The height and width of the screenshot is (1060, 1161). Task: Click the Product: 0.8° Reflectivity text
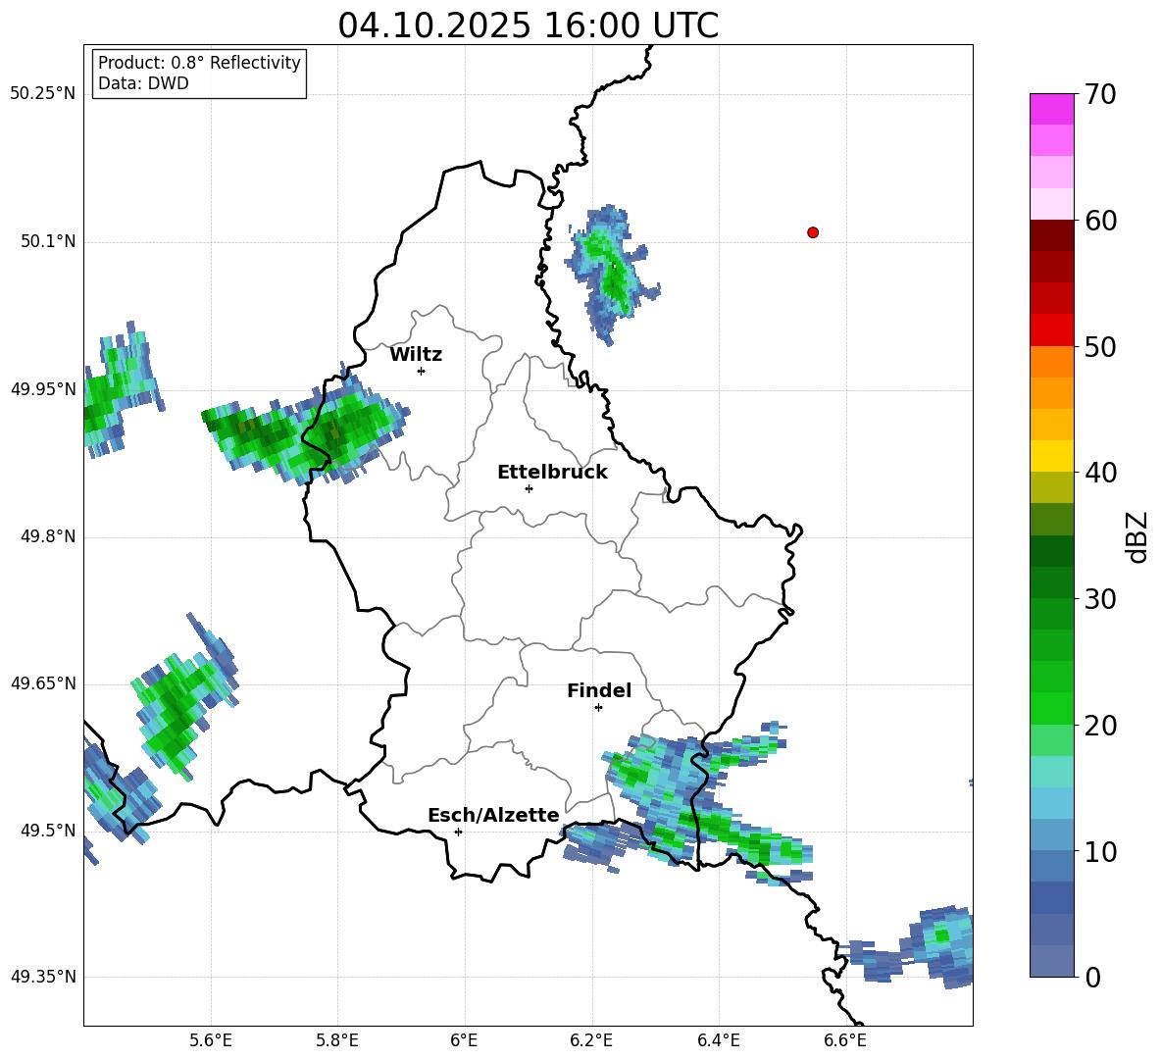tap(199, 63)
